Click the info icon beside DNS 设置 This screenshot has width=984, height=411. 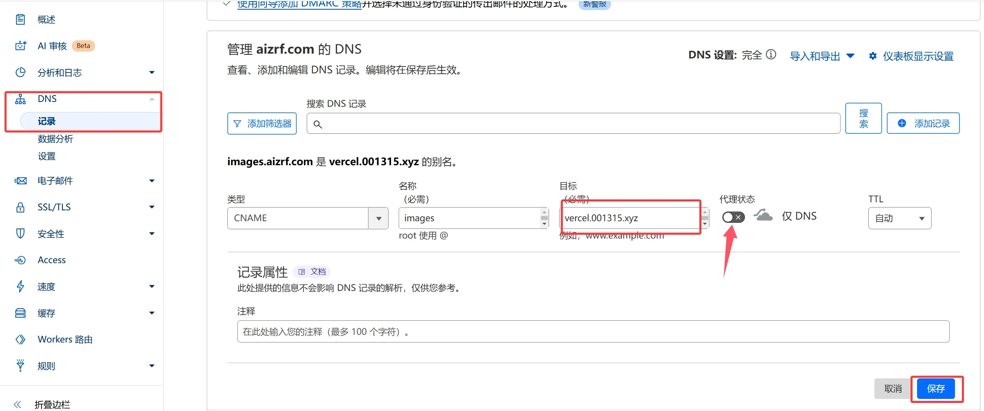(x=771, y=54)
